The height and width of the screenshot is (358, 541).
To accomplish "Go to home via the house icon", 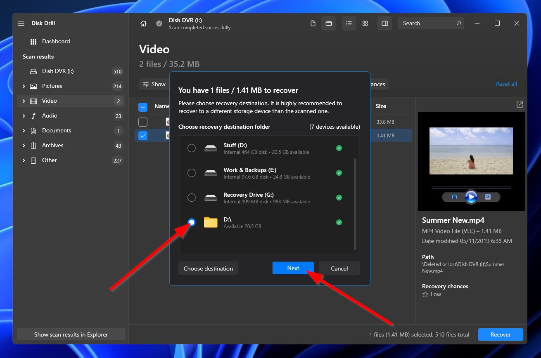I will click(x=143, y=24).
